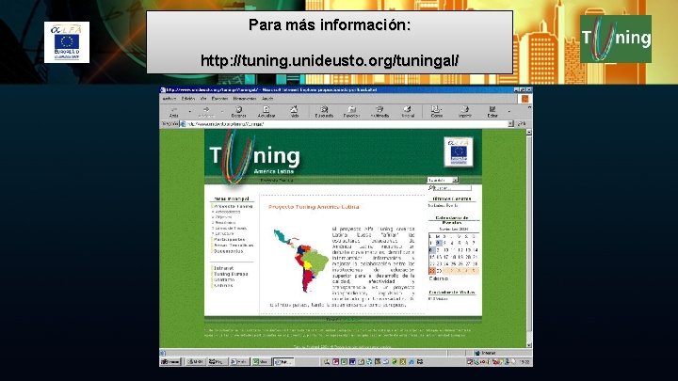678x381 pixels.
Task: Click the Windows Start (Inicio) button
Action: coord(170,362)
